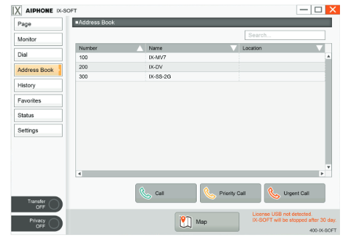This screenshot has height=241, width=348.
Task: Click the Location column header
Action: [282, 48]
